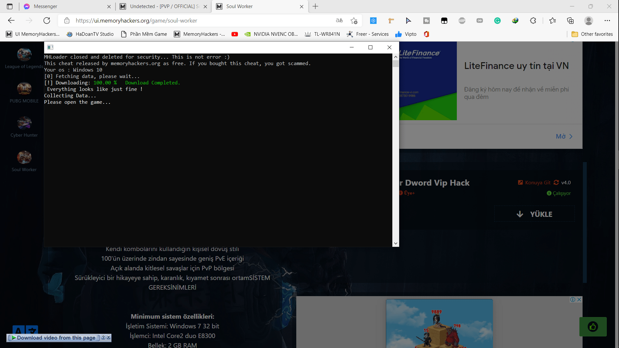Open the MemoryHackers bookmark
This screenshot has height=348, width=619.
pyautogui.click(x=199, y=34)
